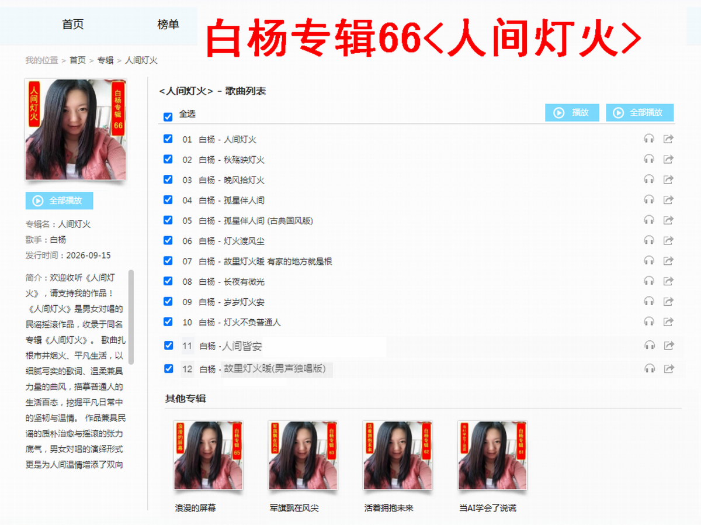Viewport: 701px width, 525px height.
Task: Click headphone icon for track 11 人间皆安
Action: click(x=649, y=345)
